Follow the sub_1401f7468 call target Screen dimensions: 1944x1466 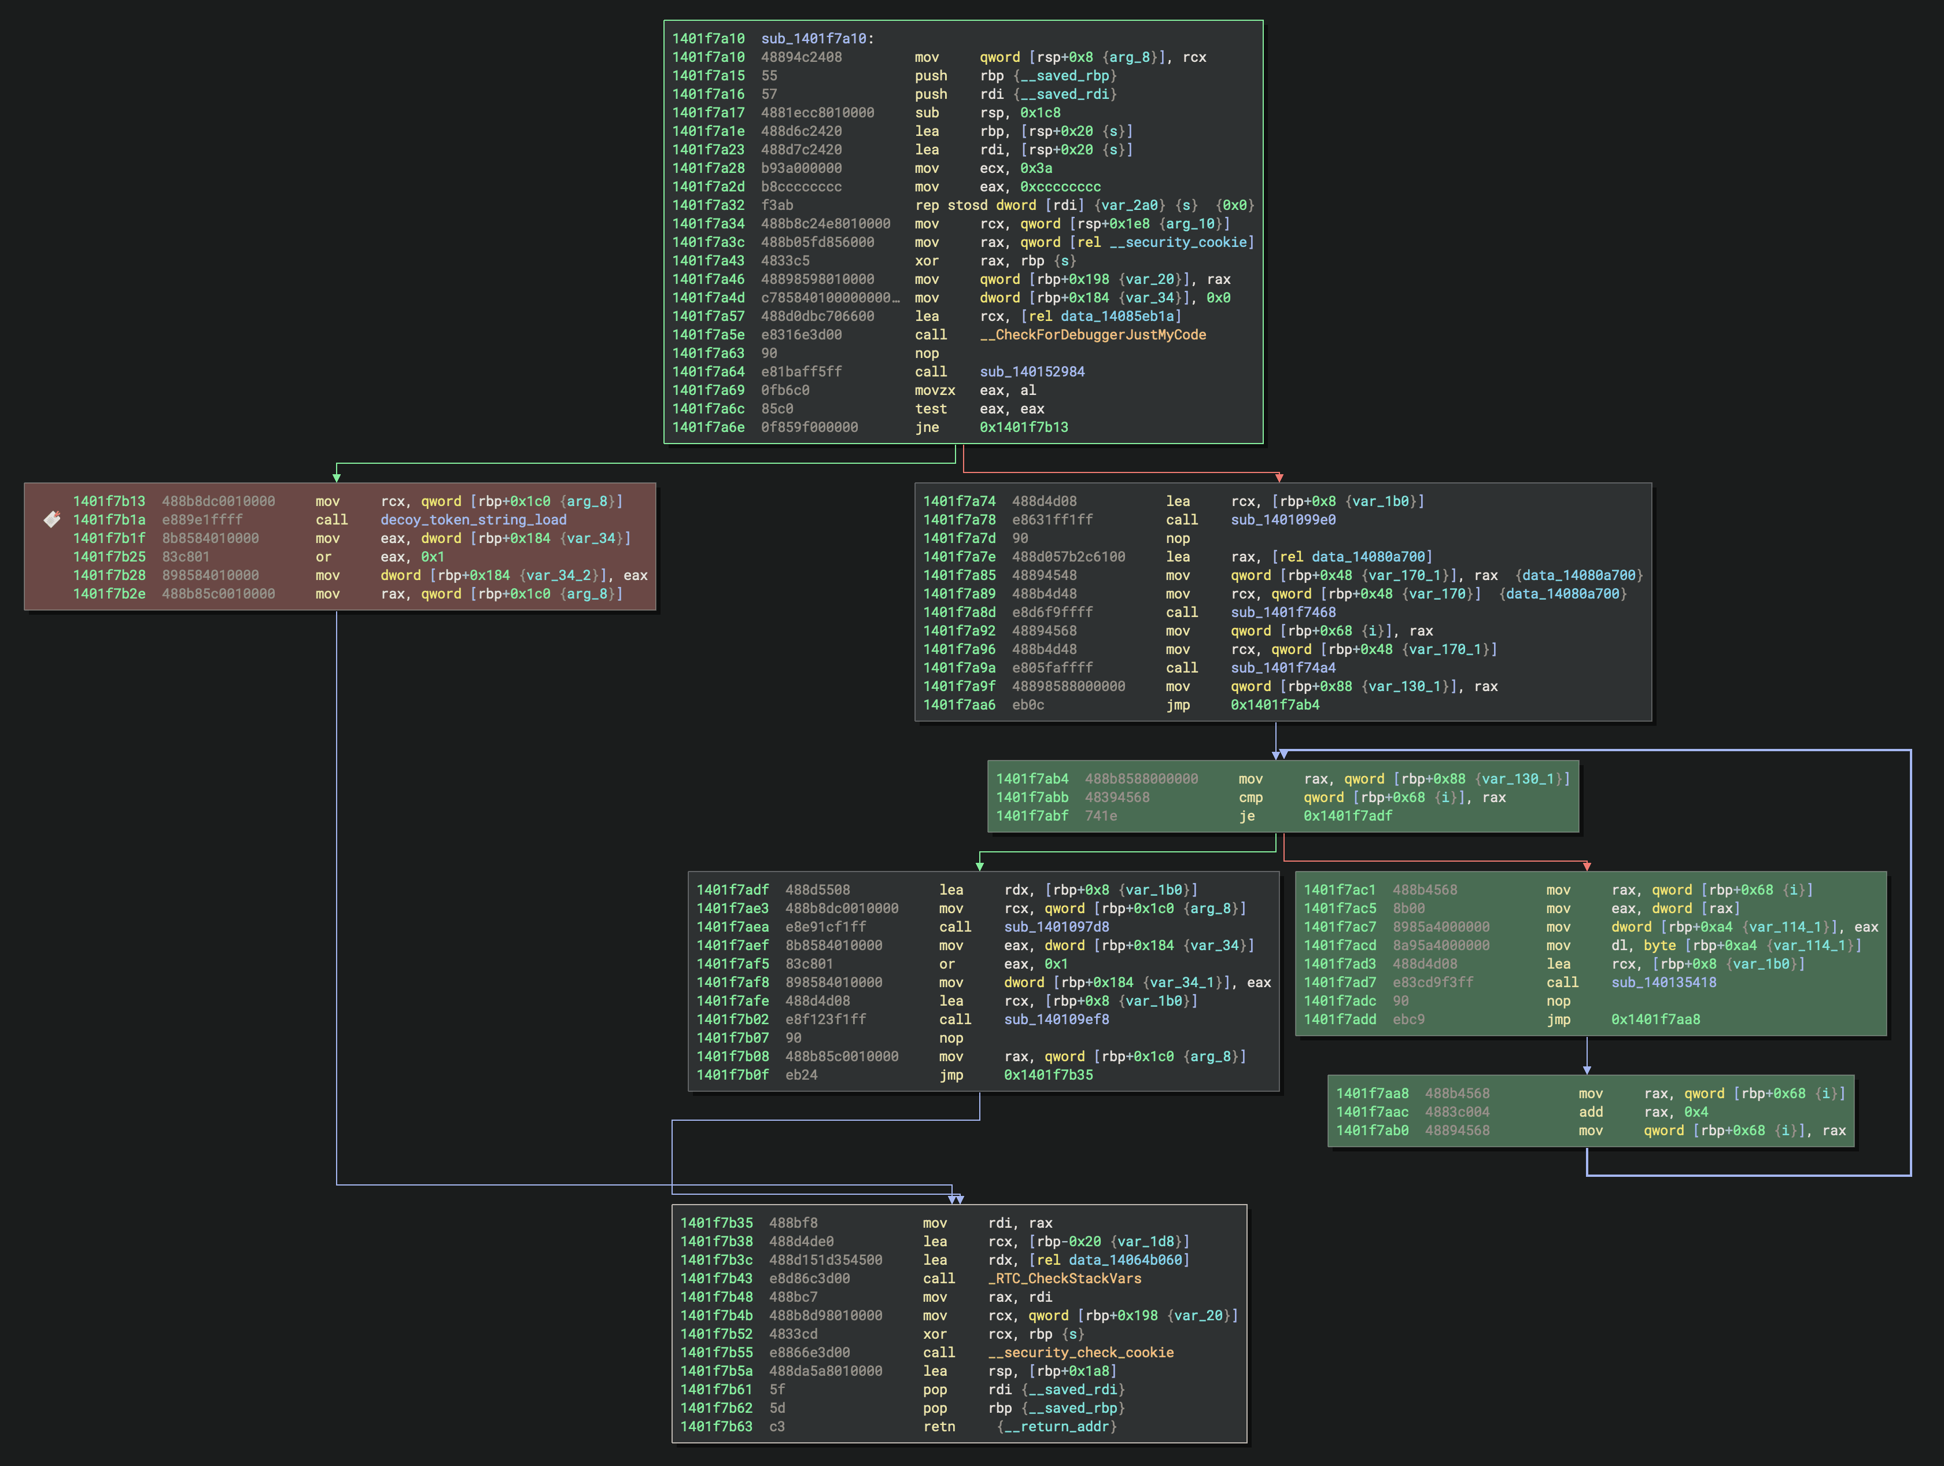click(1283, 612)
